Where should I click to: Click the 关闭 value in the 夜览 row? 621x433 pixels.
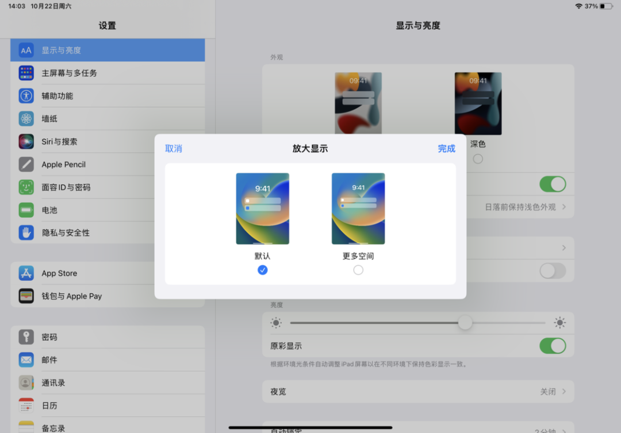pos(548,392)
